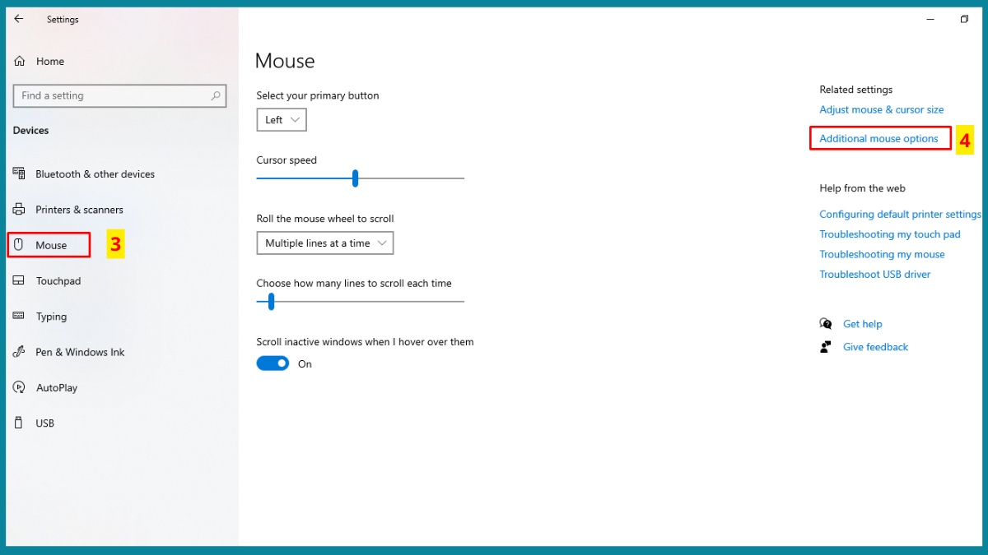Click the AutoPlay icon
This screenshot has height=555, width=988.
20,388
